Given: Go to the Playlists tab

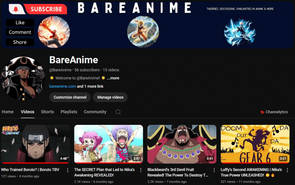Looking at the screenshot, I should [x=69, y=112].
